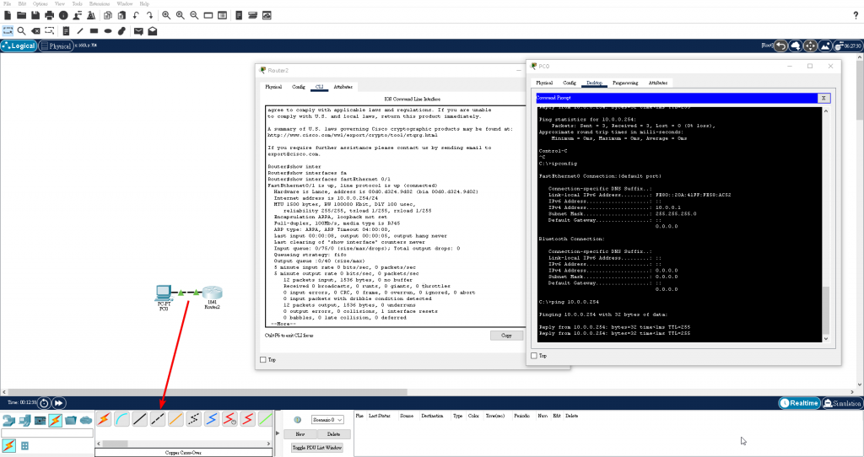864x457 pixels.
Task: Click the workspace horizontal scrollbar
Action: [x=429, y=393]
